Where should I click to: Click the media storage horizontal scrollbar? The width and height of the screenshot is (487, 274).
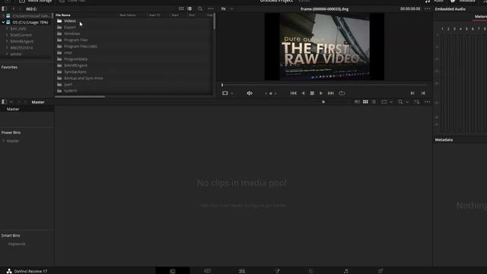(x=80, y=97)
